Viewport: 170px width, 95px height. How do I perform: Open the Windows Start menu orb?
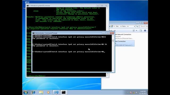tap(26, 92)
